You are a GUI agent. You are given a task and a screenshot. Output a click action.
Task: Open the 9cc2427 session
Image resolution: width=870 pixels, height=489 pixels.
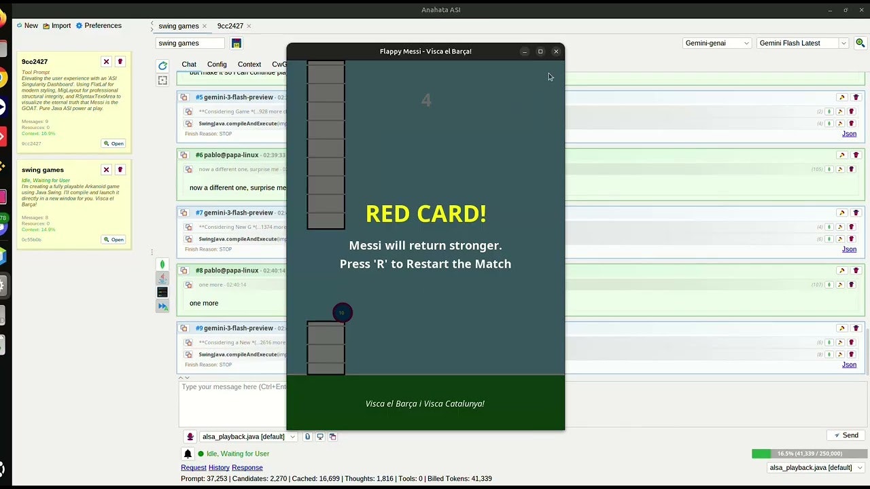pyautogui.click(x=114, y=143)
